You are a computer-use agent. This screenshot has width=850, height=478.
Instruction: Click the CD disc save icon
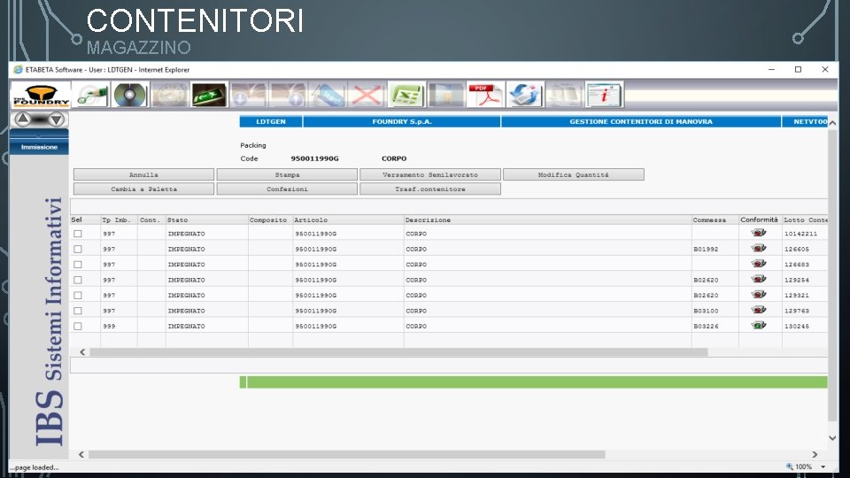pyautogui.click(x=130, y=96)
